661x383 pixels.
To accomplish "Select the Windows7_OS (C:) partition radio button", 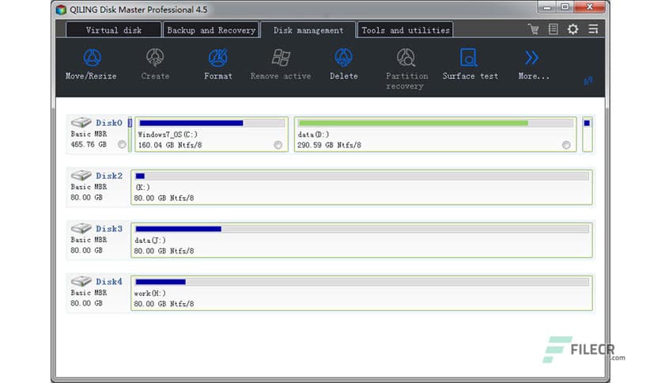I will pyautogui.click(x=278, y=145).
